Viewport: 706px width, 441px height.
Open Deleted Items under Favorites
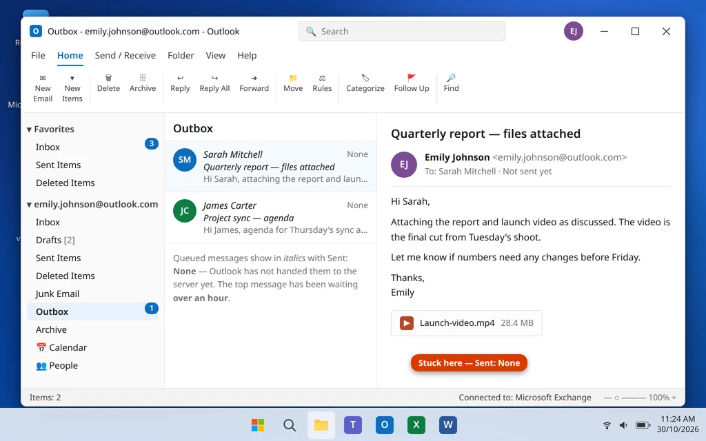(x=93, y=183)
